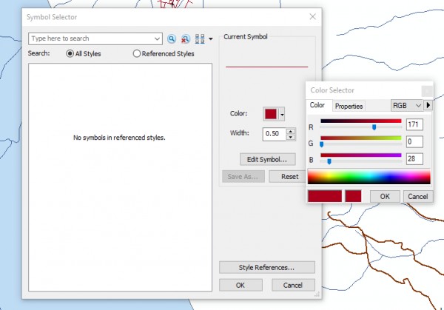Expand the search box dropdown chevron

pos(157,38)
